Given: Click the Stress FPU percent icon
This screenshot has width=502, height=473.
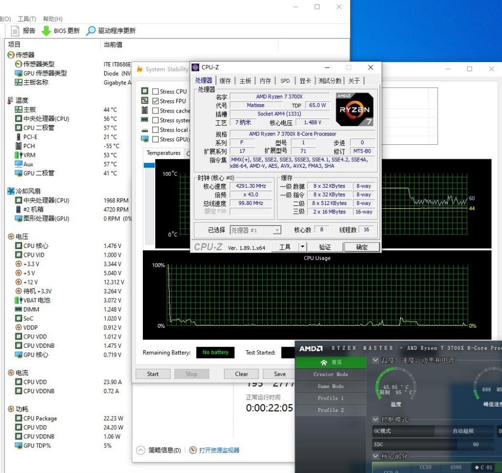Looking at the screenshot, I should click(x=144, y=101).
